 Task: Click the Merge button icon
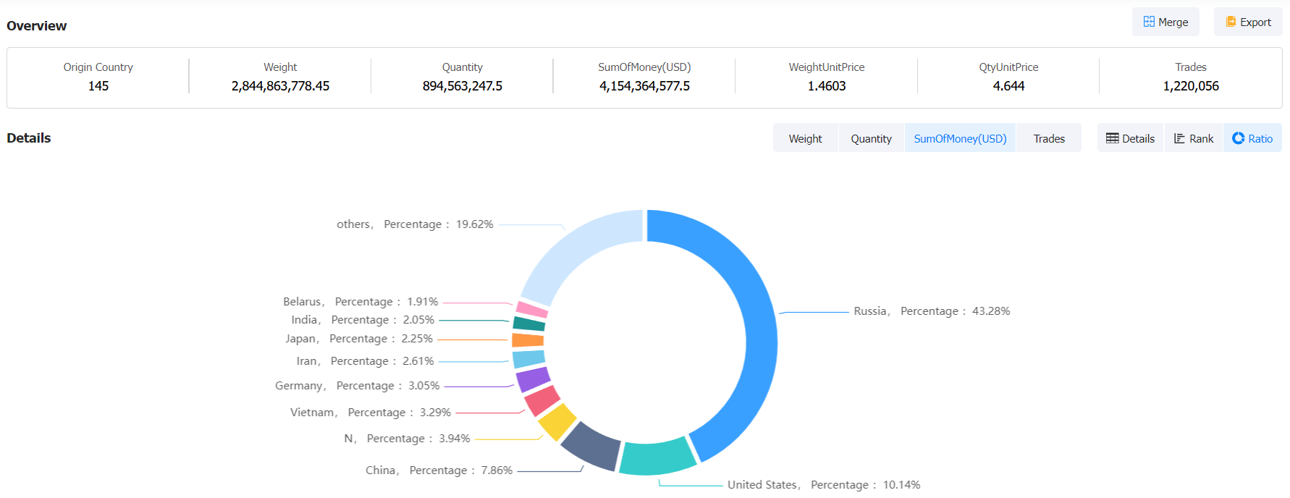(1149, 22)
